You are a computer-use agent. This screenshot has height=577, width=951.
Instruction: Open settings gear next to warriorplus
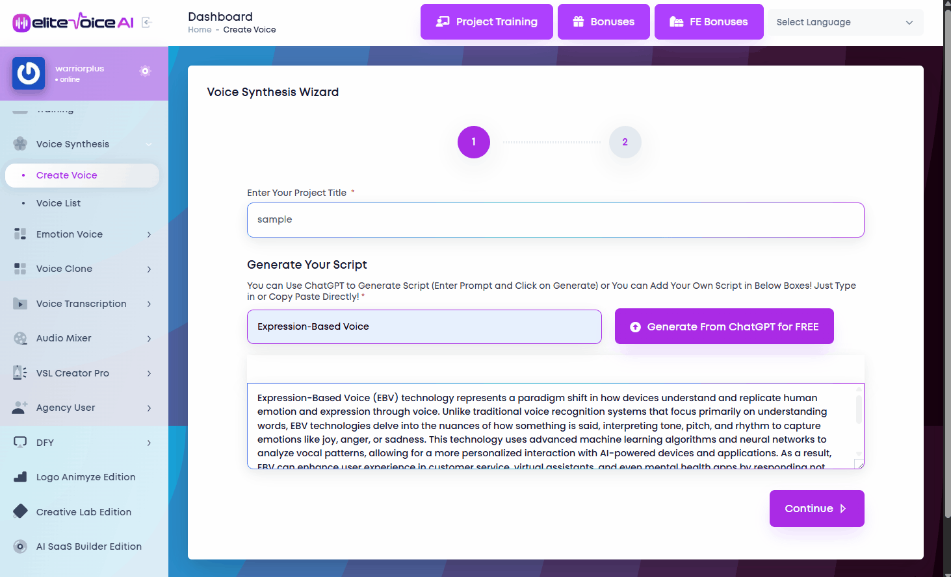coord(146,71)
